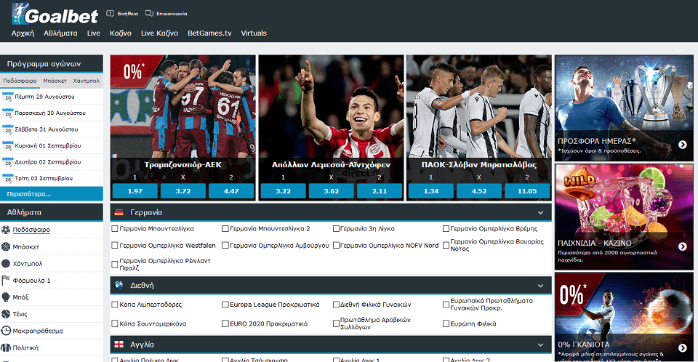Tick the Κόπα Σουνταμερικάνα checkbox
This screenshot has width=698, height=362.
tap(115, 323)
